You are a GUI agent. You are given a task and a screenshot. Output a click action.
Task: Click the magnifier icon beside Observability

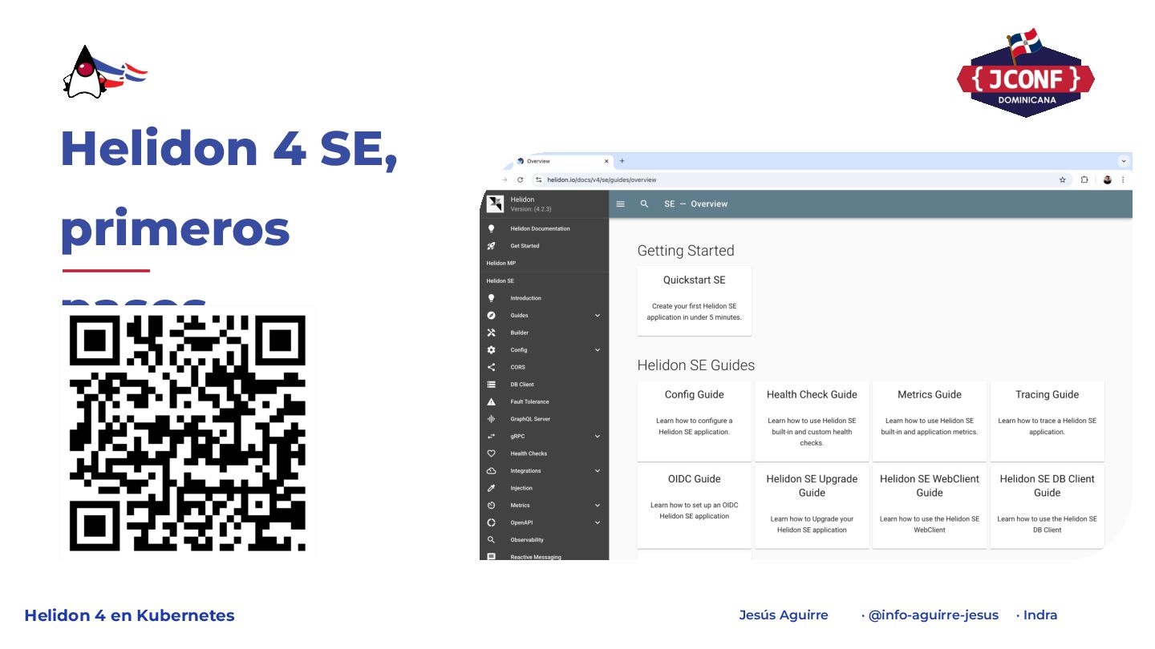492,540
